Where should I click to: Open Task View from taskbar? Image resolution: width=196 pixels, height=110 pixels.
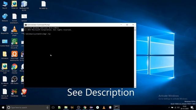click(53, 107)
